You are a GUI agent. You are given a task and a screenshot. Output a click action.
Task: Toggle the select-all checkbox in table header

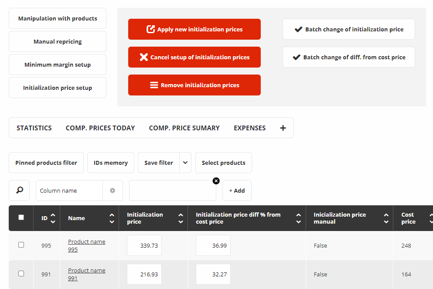(x=21, y=218)
